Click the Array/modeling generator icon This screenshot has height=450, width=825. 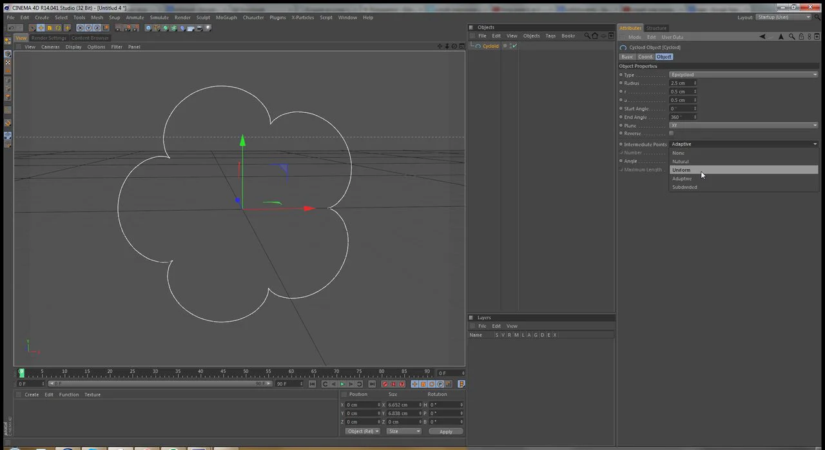point(174,28)
